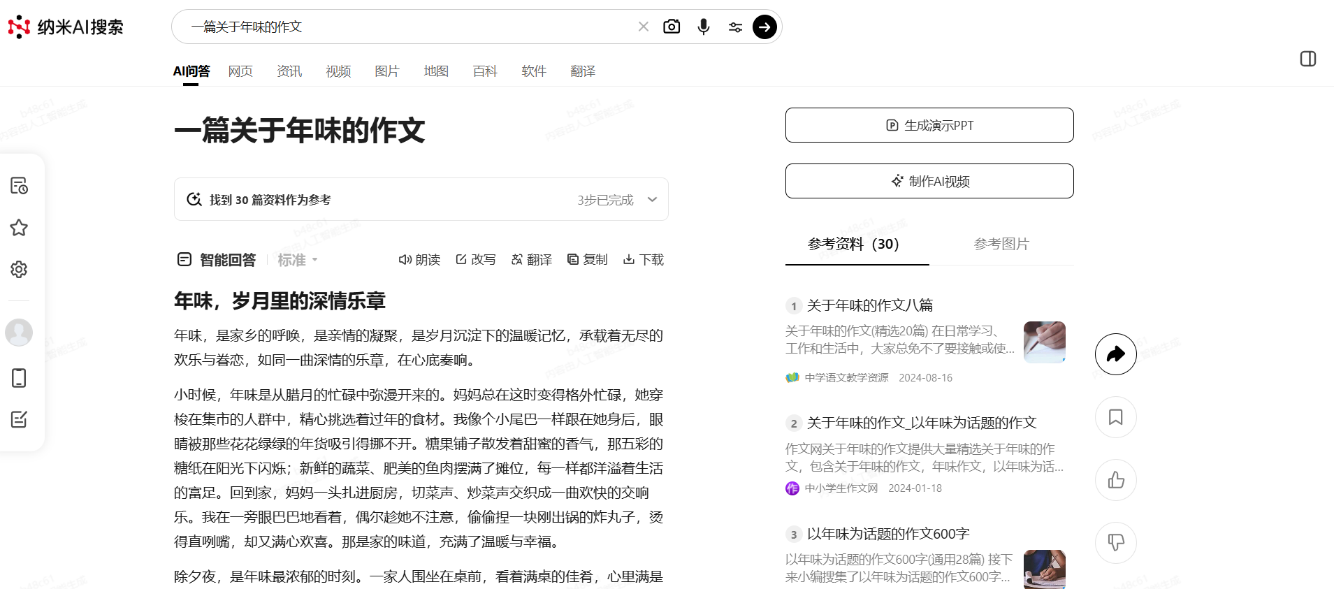Click 生成演示PPT button

pyautogui.click(x=929, y=125)
